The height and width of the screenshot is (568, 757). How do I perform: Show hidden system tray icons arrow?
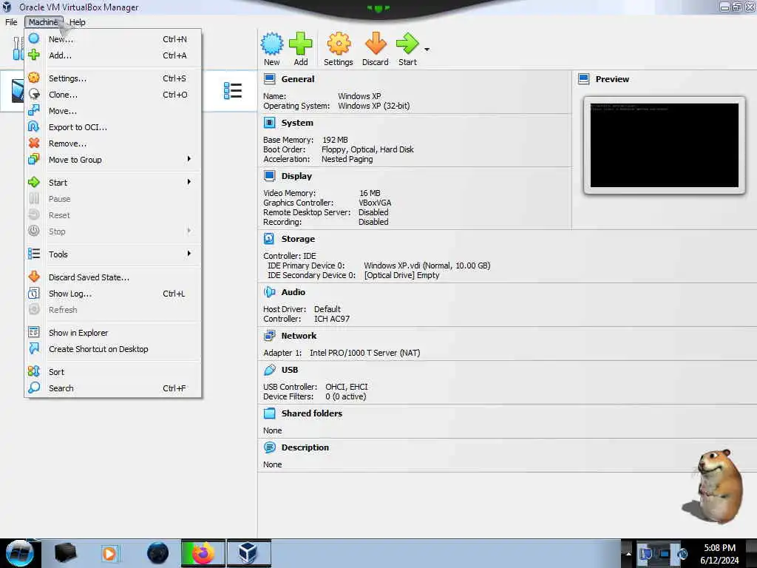628,554
